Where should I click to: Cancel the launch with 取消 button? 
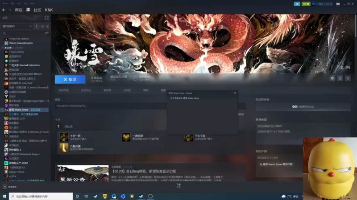tap(70, 80)
